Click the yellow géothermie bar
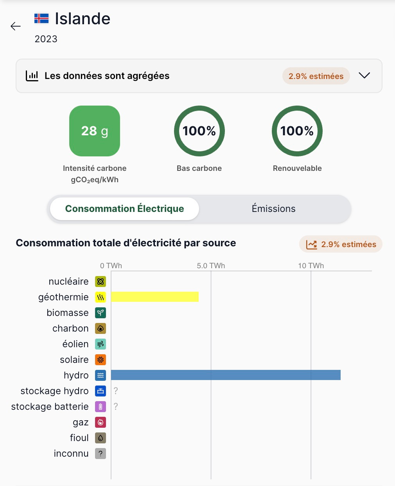This screenshot has width=395, height=486. (x=155, y=297)
